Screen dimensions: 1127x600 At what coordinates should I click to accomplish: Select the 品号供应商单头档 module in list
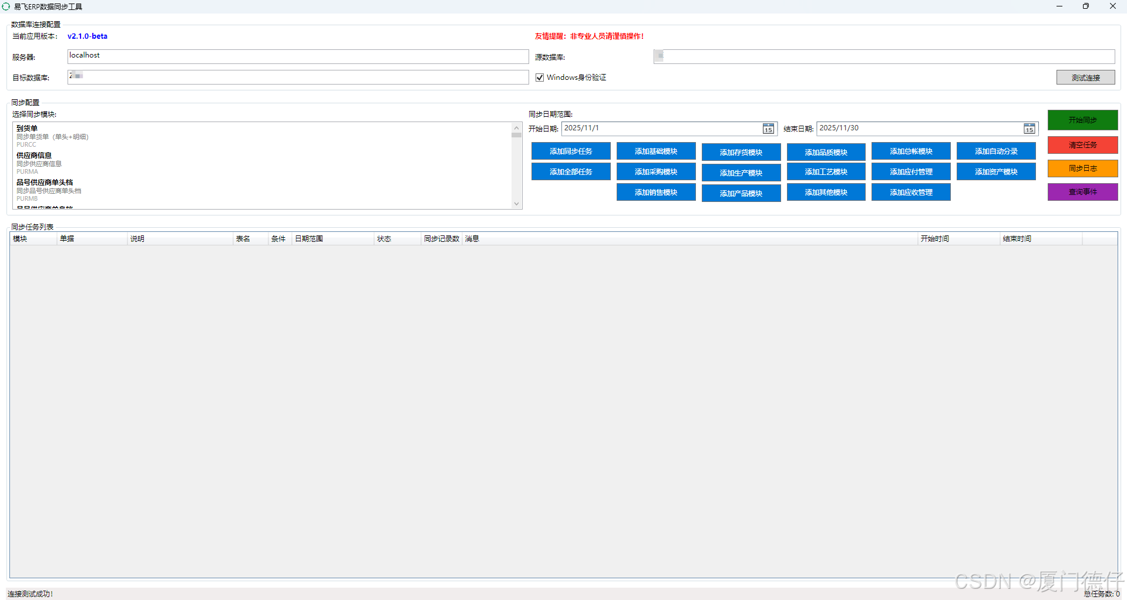[263, 190]
